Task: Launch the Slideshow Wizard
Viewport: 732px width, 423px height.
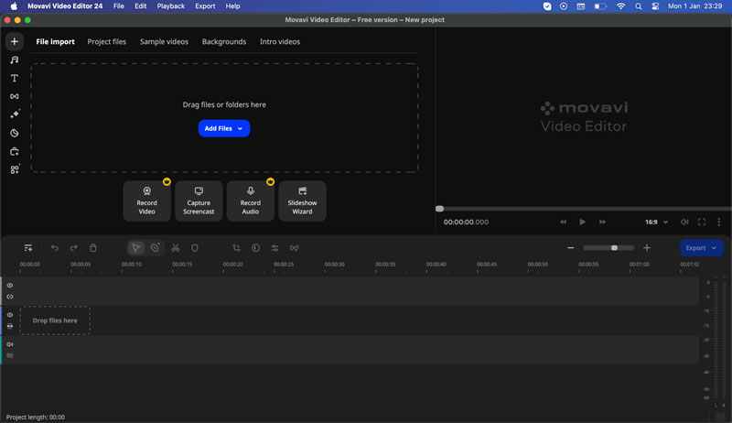Action: [x=302, y=201]
